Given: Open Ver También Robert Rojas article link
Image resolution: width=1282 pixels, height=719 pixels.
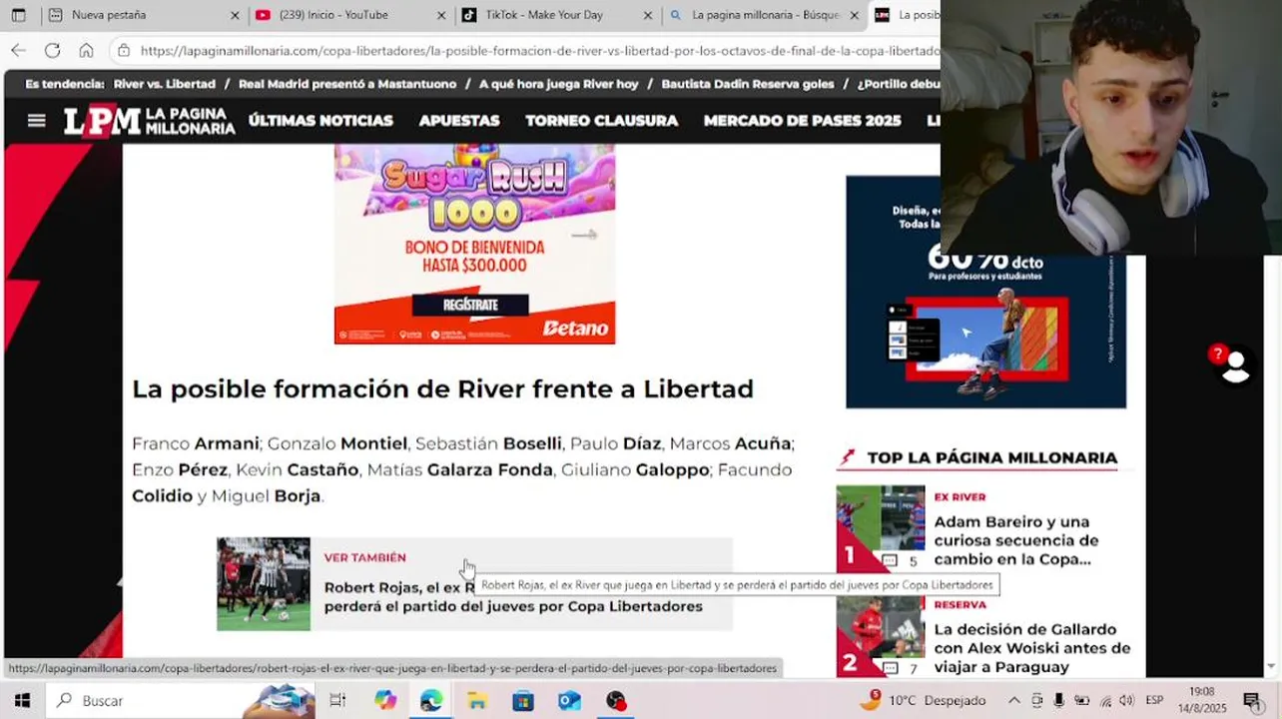Looking at the screenshot, I should pos(513,597).
